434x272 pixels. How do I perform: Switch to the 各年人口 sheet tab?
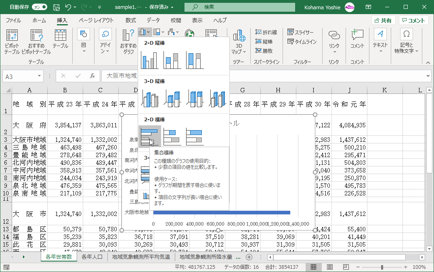[x=92, y=257]
